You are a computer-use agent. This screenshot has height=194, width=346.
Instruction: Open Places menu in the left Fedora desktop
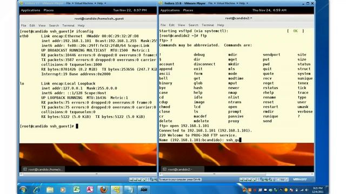49,10
